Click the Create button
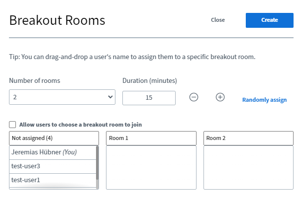This screenshot has height=206, width=302. [x=269, y=20]
